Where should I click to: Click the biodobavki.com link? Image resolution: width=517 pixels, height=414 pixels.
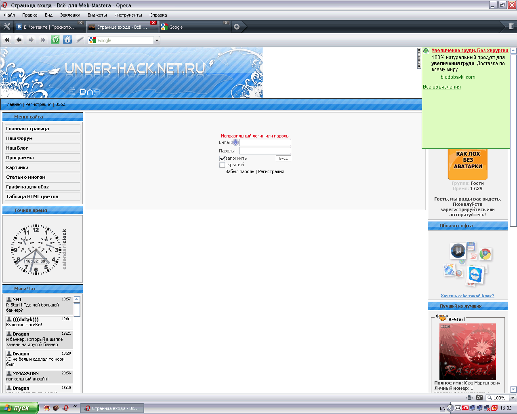click(458, 77)
